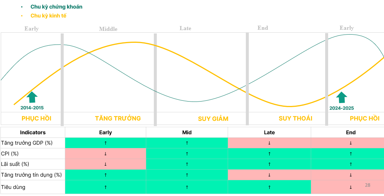The height and width of the screenshot is (196, 384).
Task: Click the green Tiêu dùng cell in the Late column
Action: (269, 187)
